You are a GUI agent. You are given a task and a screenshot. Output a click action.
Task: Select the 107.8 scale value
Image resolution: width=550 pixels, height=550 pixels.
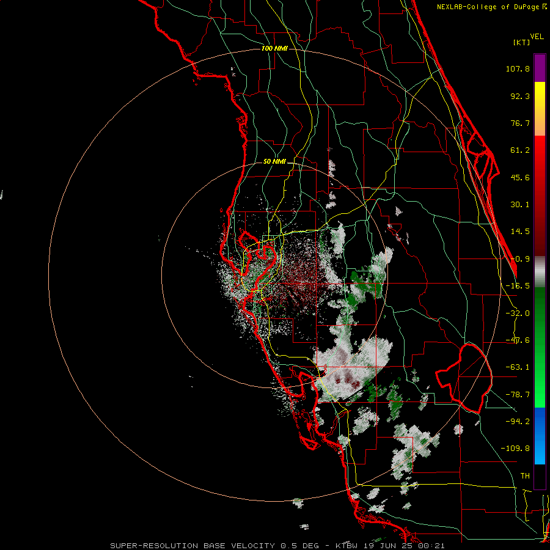(518, 68)
